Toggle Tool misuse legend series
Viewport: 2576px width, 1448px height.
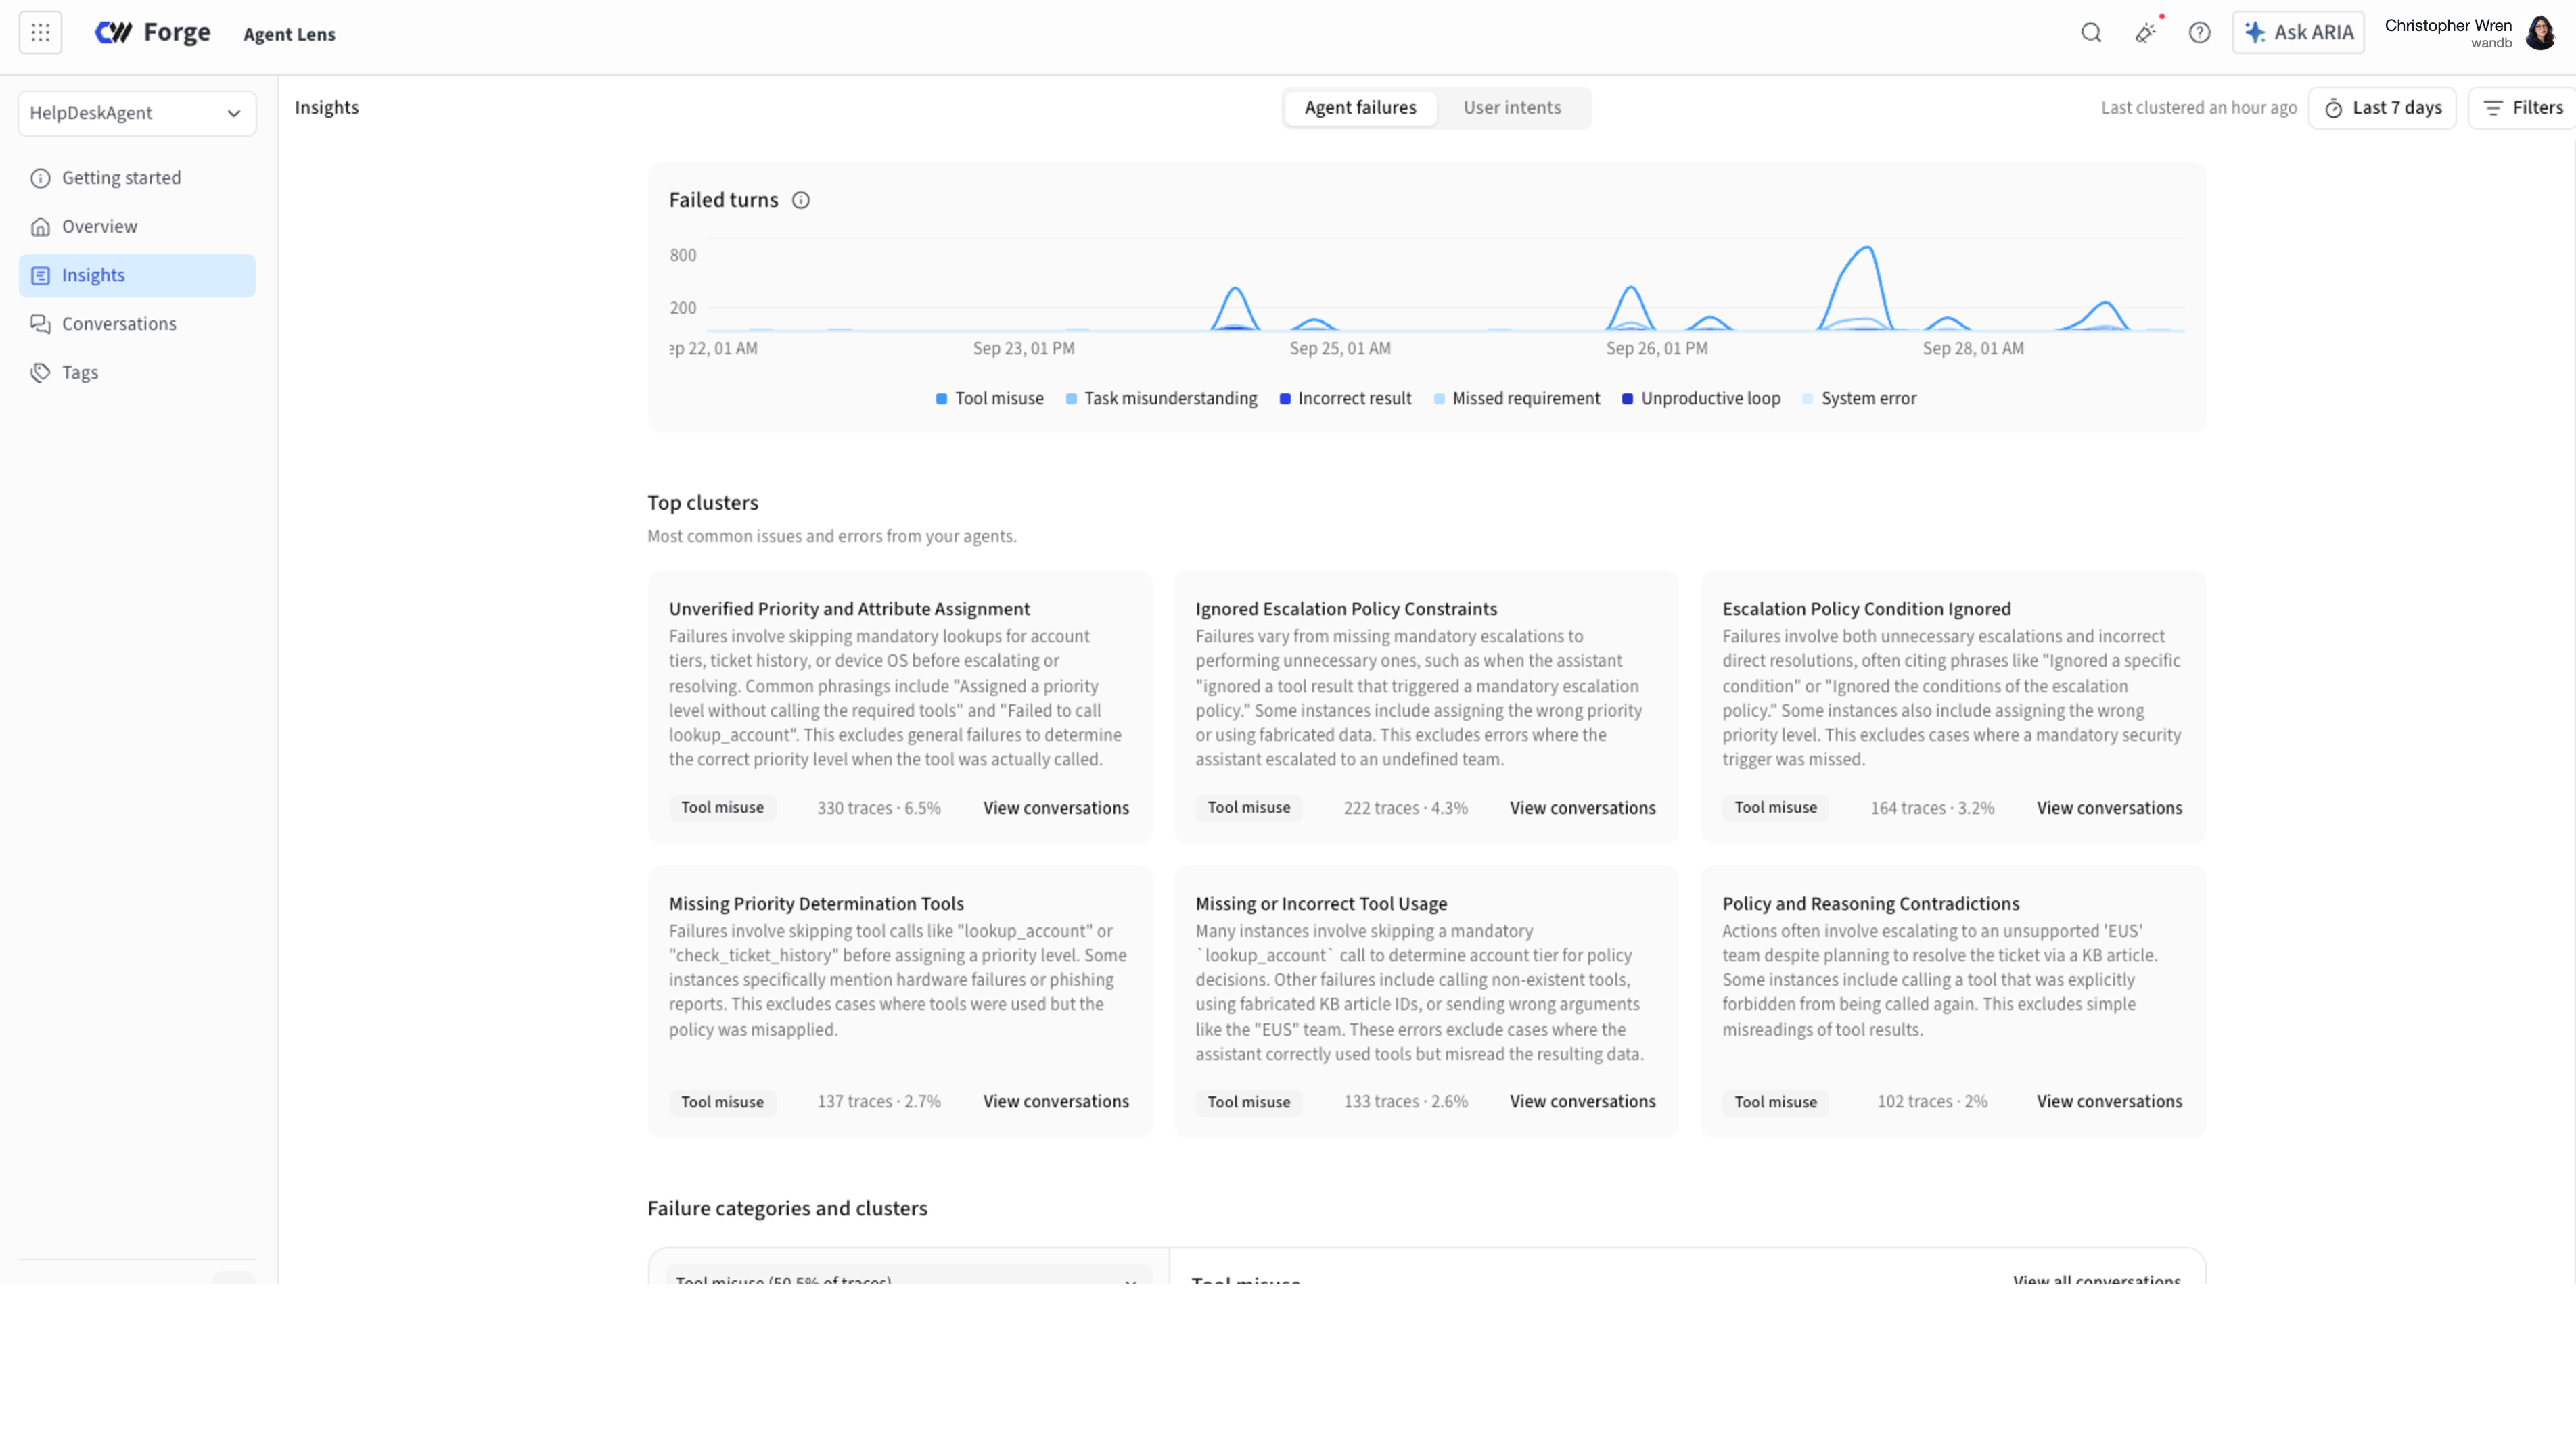[989, 399]
